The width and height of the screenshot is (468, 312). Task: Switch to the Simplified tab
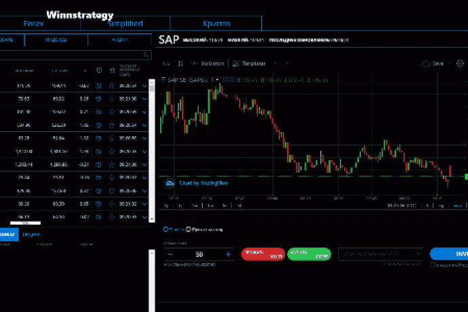point(125,24)
